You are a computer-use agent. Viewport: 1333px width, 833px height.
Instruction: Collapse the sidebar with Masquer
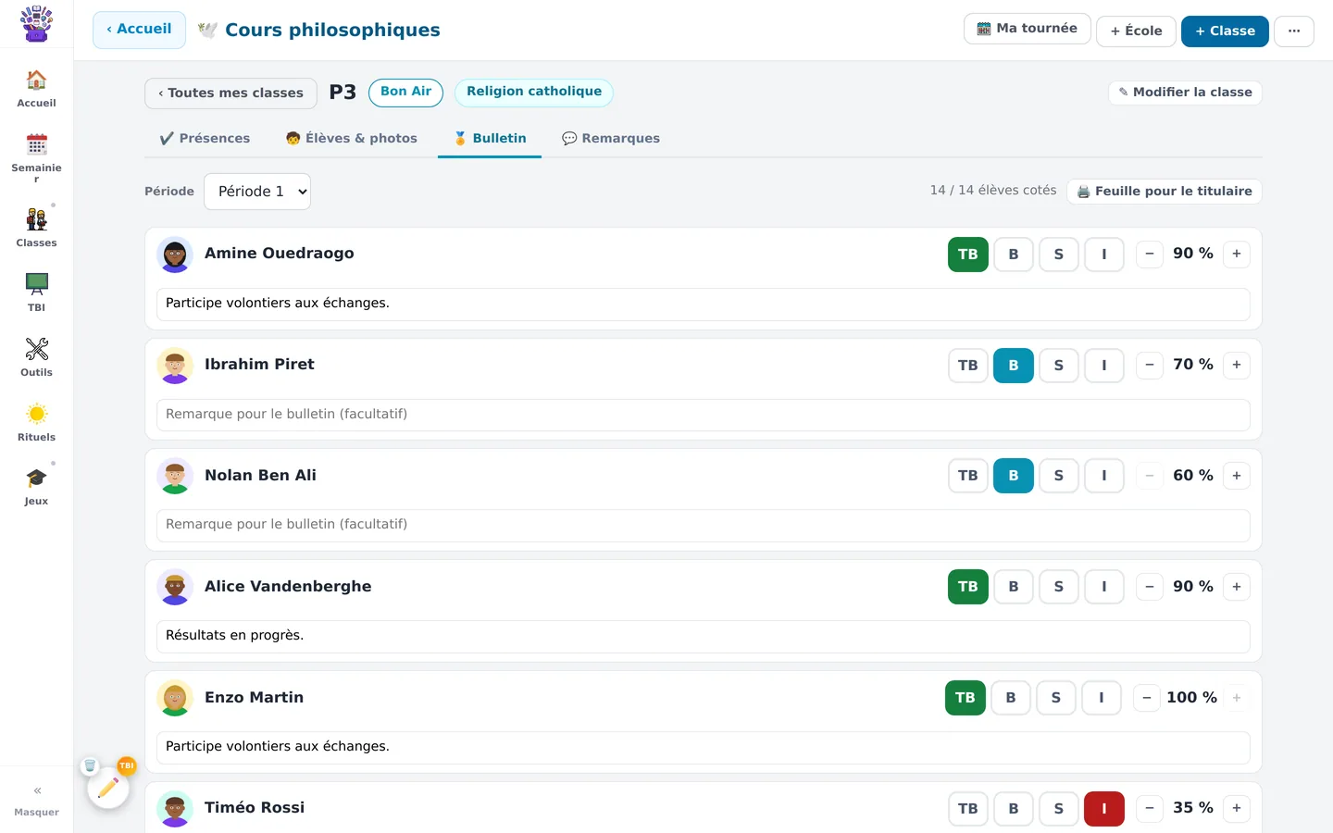pyautogui.click(x=36, y=801)
